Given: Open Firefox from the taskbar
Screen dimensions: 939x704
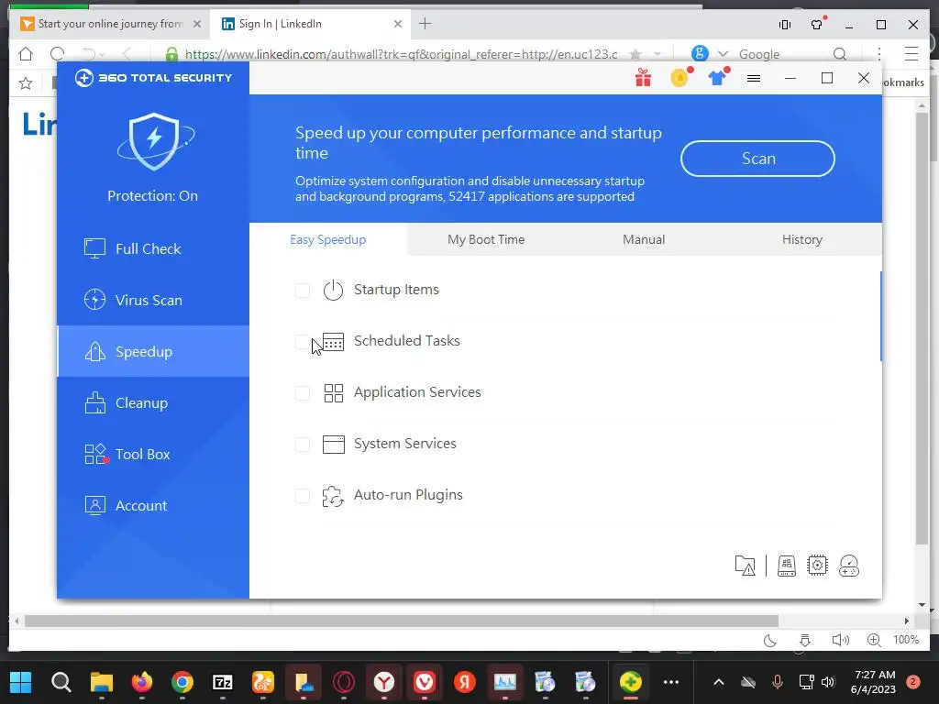Looking at the screenshot, I should [x=142, y=682].
